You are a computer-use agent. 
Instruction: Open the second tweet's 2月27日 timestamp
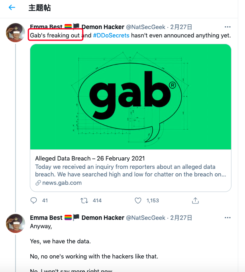[181, 217]
